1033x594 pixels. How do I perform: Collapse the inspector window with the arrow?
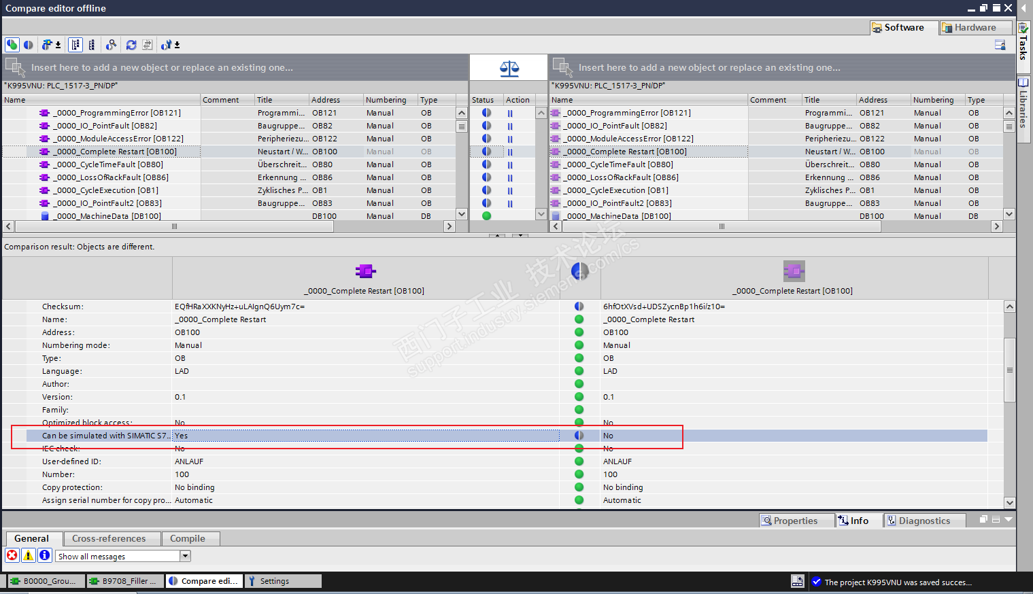pos(1009,519)
